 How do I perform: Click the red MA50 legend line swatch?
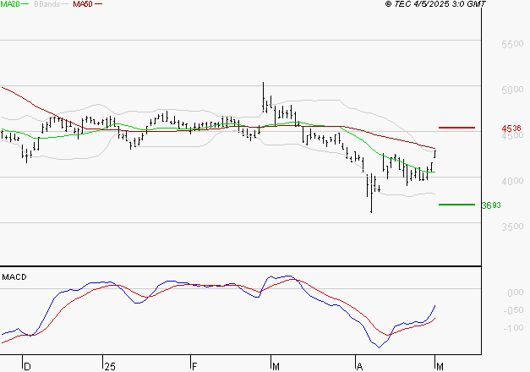click(x=99, y=5)
